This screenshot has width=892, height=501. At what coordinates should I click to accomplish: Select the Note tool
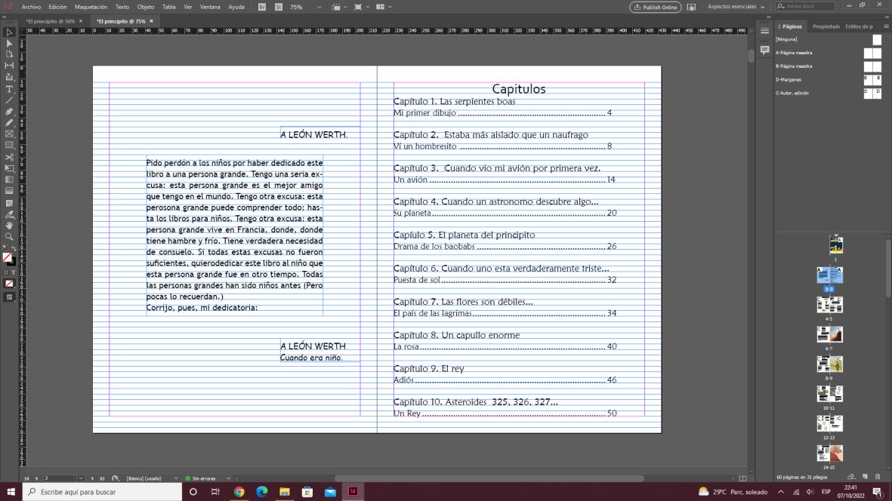pyautogui.click(x=9, y=203)
